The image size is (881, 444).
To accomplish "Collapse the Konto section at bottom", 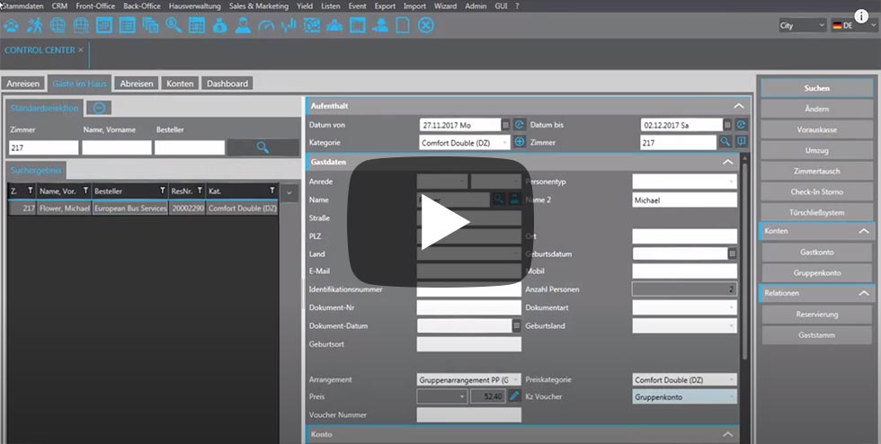I will [x=727, y=434].
